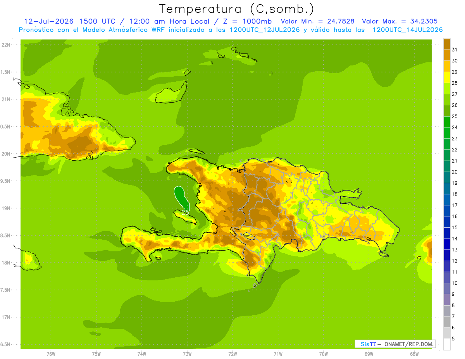
Task: Click the "18N" latitude axis label
Action: coord(7,263)
